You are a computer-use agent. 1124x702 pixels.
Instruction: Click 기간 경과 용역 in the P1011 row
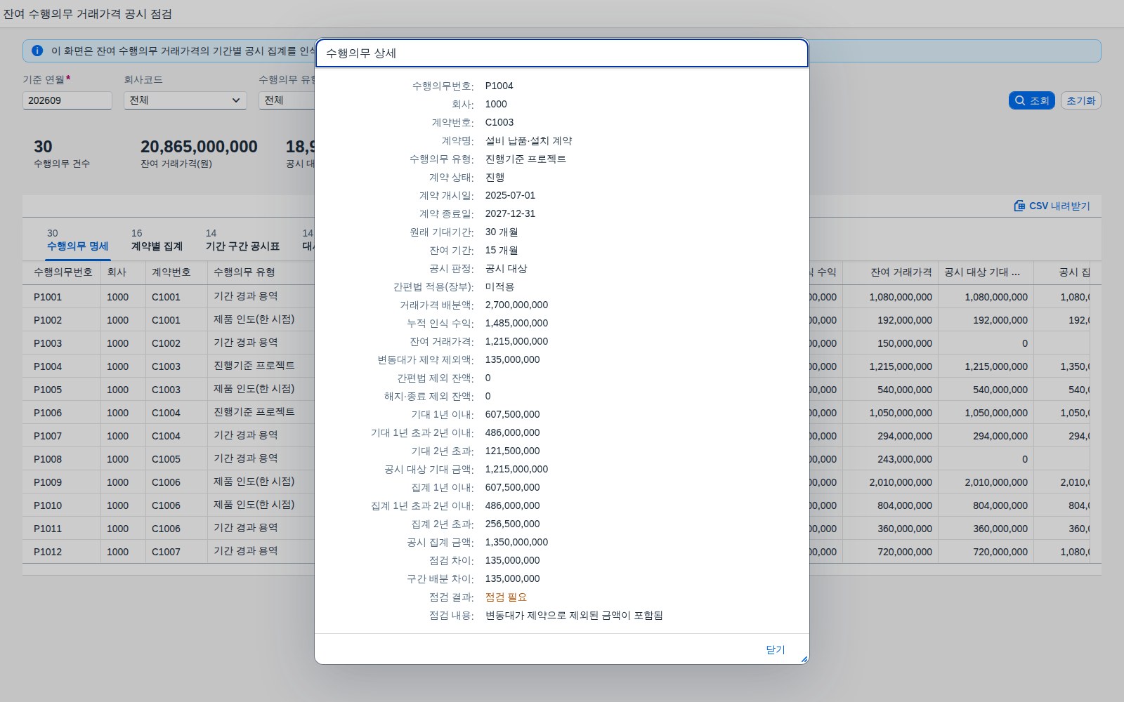tap(245, 528)
